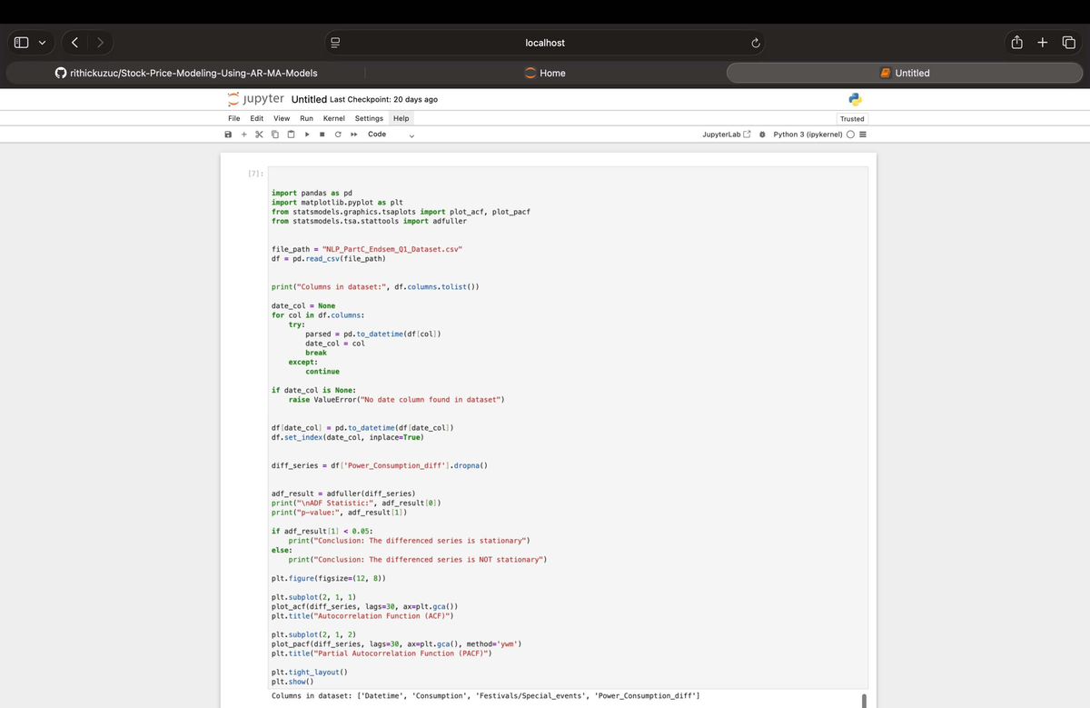Screen dimensions: 1090x708
Task: Click the kernel status circle indicator
Action: point(850,135)
